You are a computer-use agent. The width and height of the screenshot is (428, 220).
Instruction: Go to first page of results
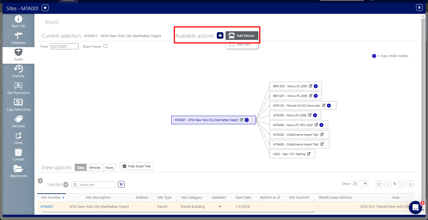pos(379,184)
